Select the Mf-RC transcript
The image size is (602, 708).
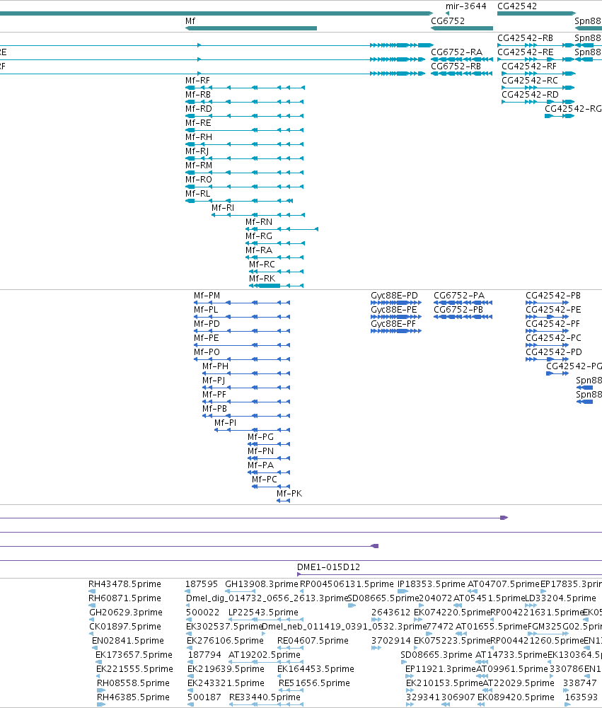277,272
